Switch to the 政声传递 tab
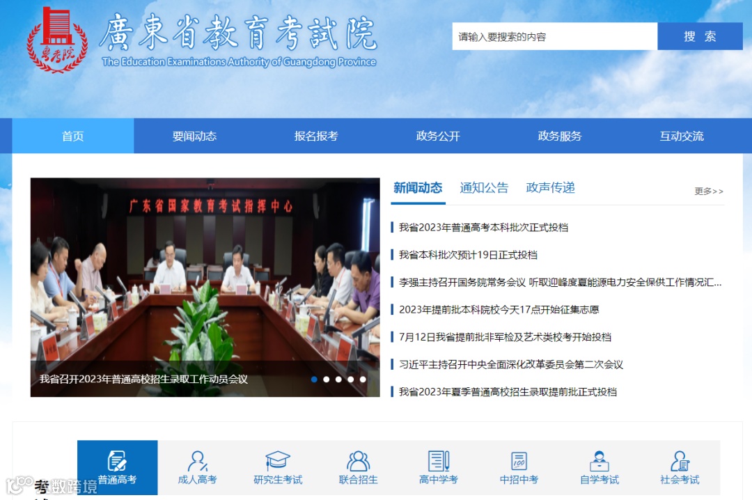 point(550,187)
